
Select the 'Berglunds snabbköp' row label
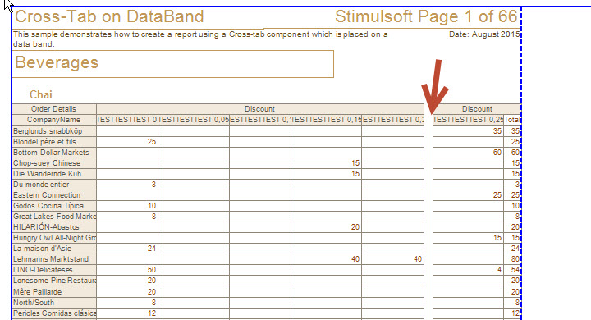point(54,131)
